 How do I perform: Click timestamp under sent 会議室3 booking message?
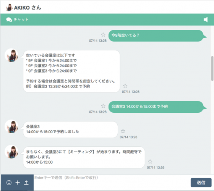click(x=98, y=112)
